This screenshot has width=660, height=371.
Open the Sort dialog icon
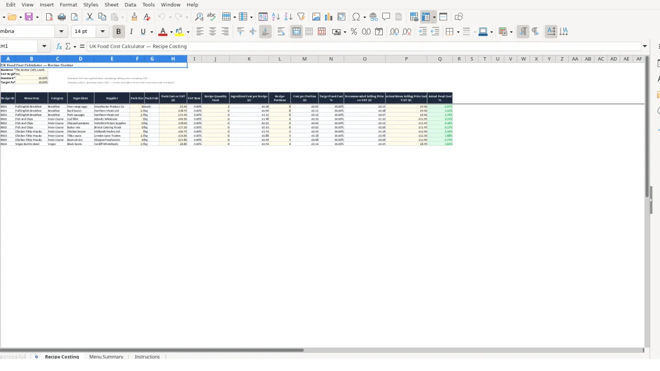(263, 17)
